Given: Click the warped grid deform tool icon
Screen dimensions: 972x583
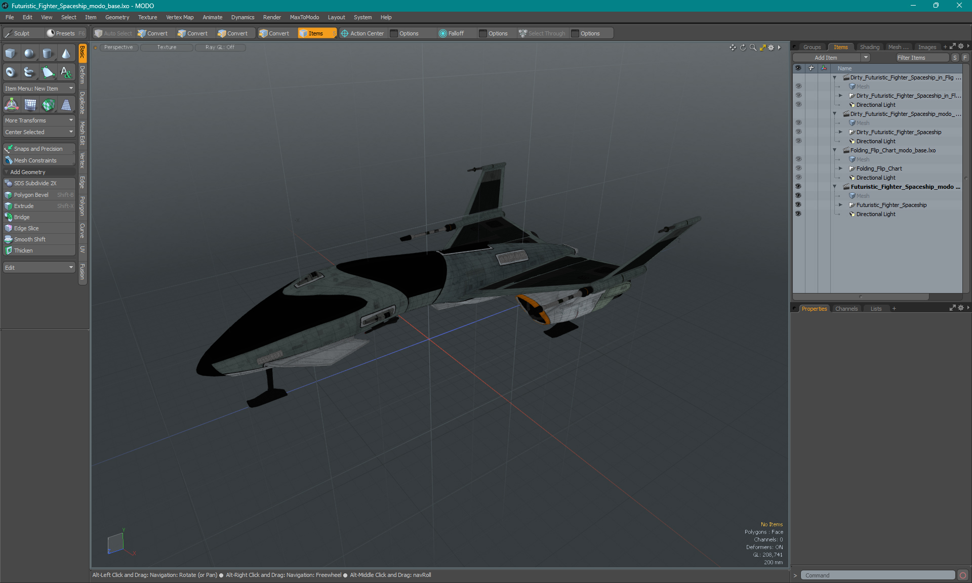Looking at the screenshot, I should click(30, 105).
